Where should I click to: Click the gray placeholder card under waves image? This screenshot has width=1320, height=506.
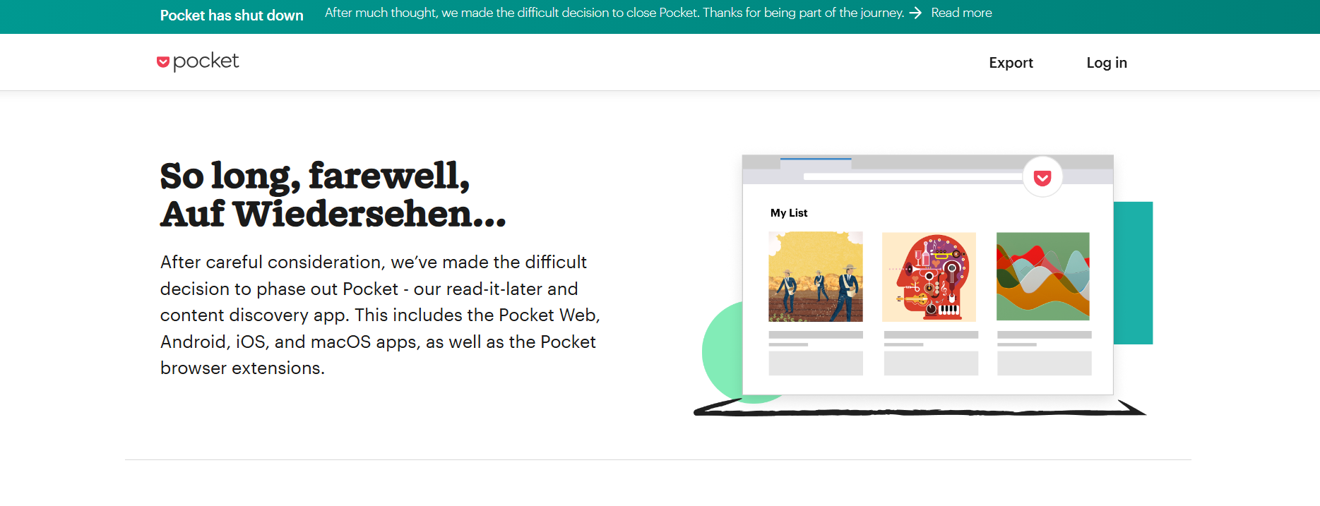point(1044,363)
